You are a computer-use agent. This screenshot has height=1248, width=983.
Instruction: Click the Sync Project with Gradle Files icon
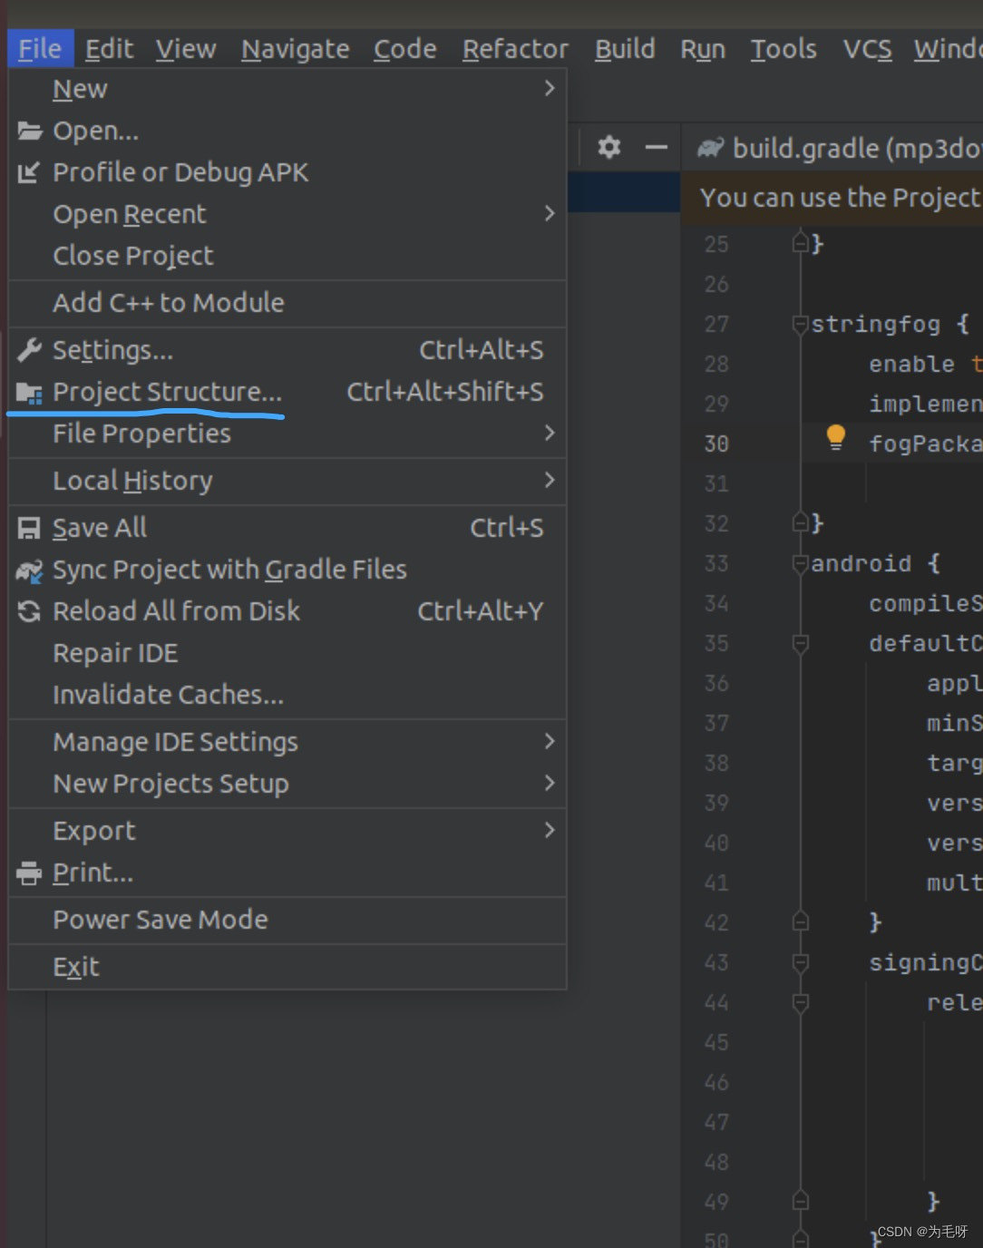pyautogui.click(x=28, y=570)
